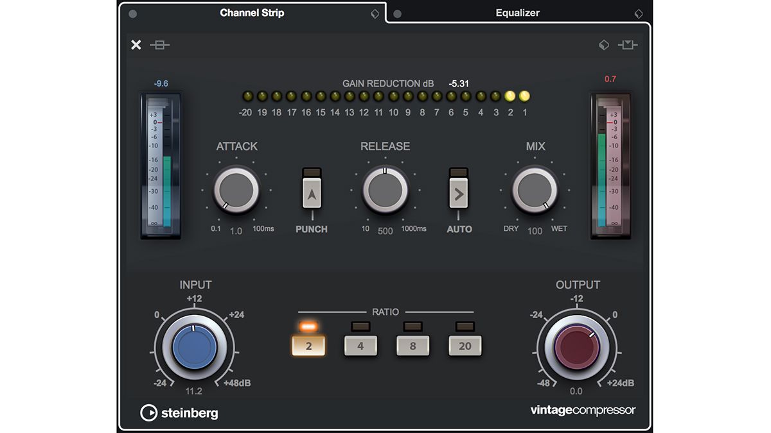Image resolution: width=771 pixels, height=433 pixels.
Task: Open preset diamond icon on Equalizer tab
Action: (639, 13)
